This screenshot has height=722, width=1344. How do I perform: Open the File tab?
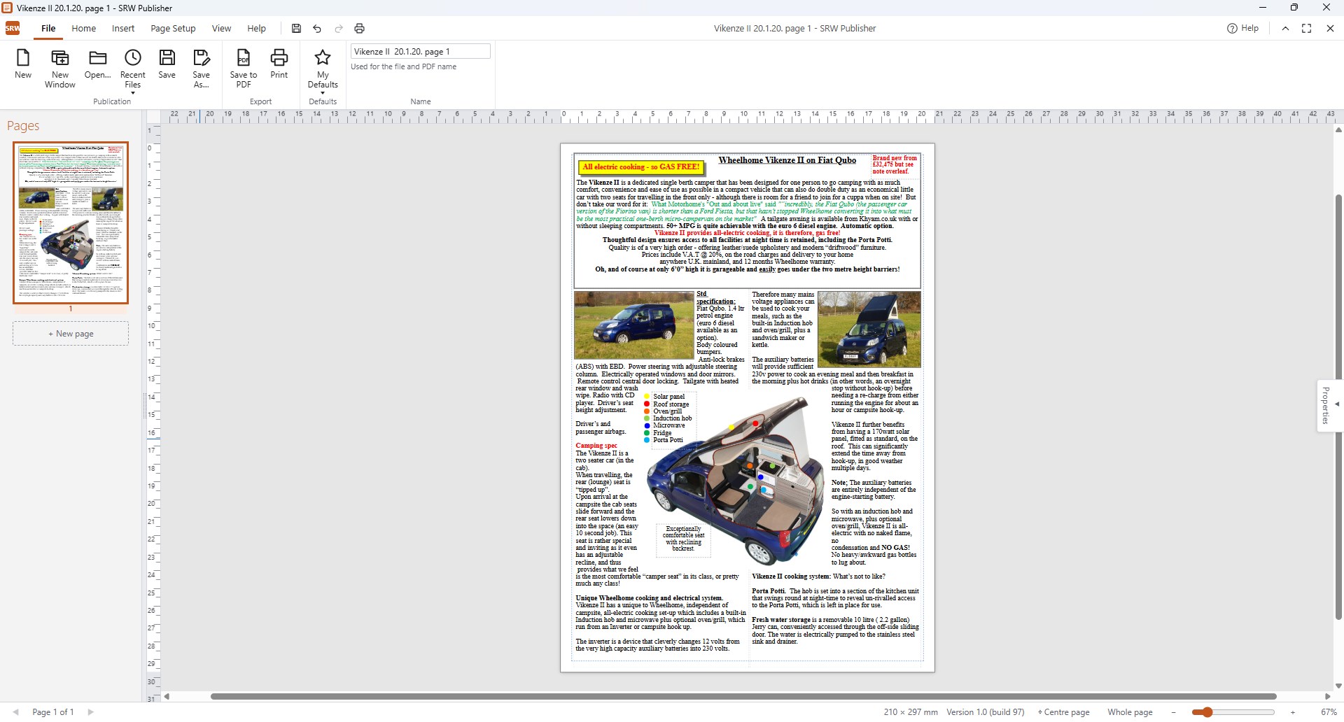[x=48, y=29]
